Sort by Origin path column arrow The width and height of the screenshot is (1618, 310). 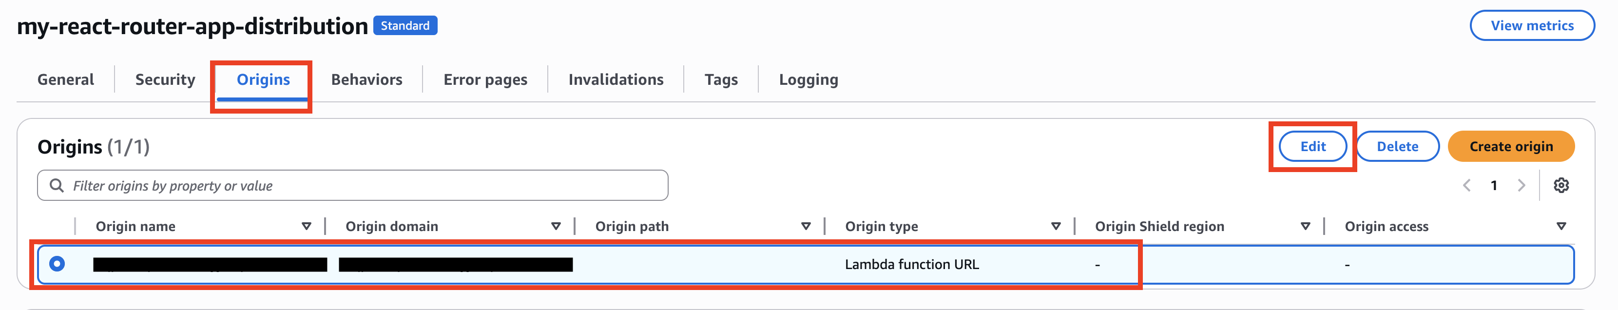806,226
